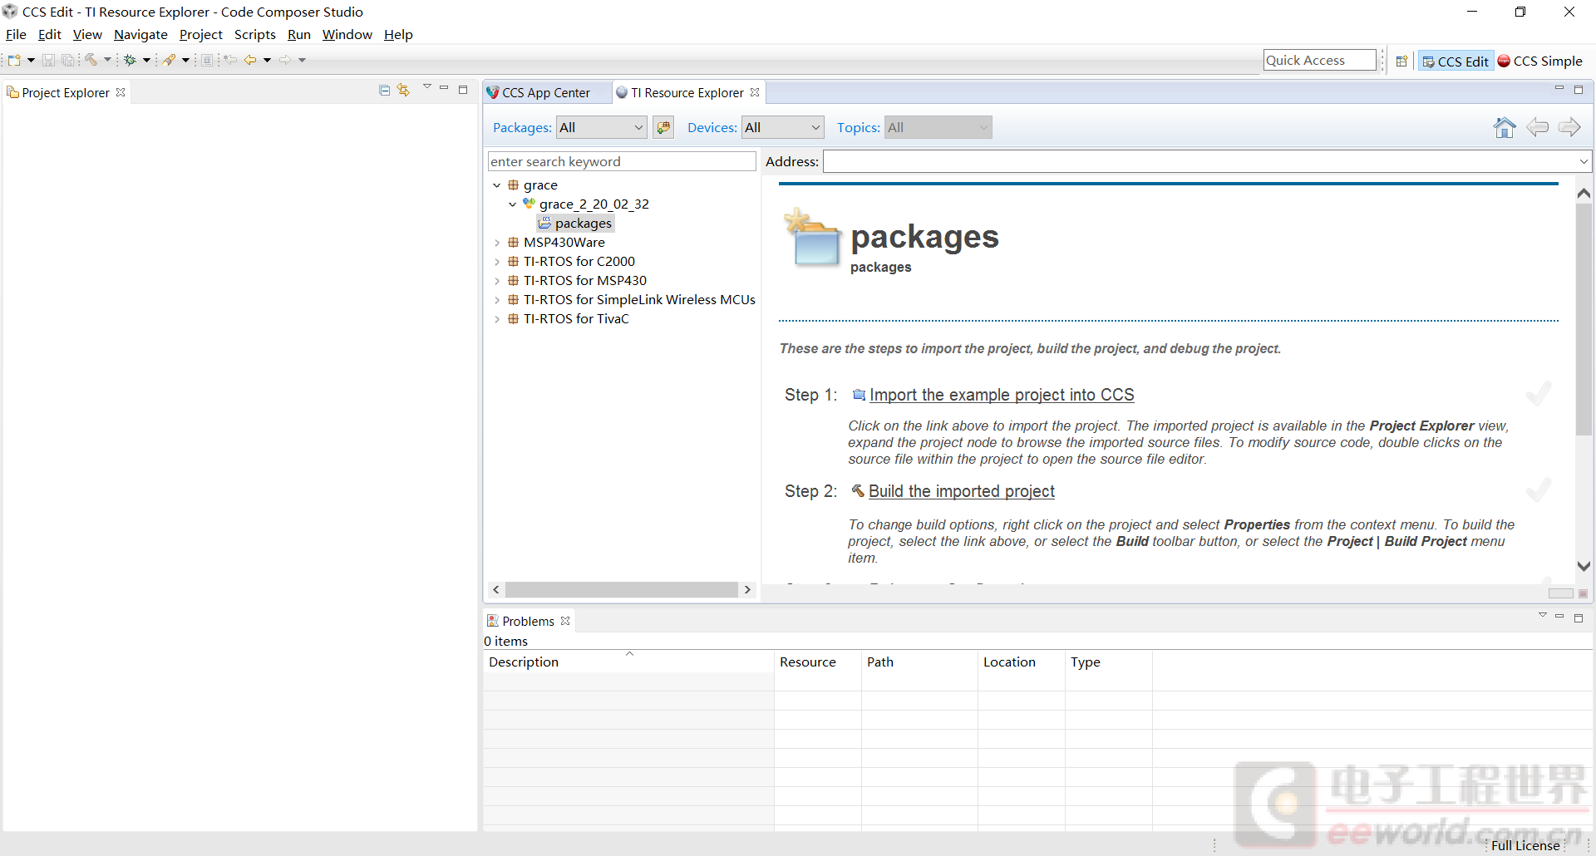1596x856 pixels.
Task: Open Project Explorer View Menu triangle
Action: tap(426, 86)
